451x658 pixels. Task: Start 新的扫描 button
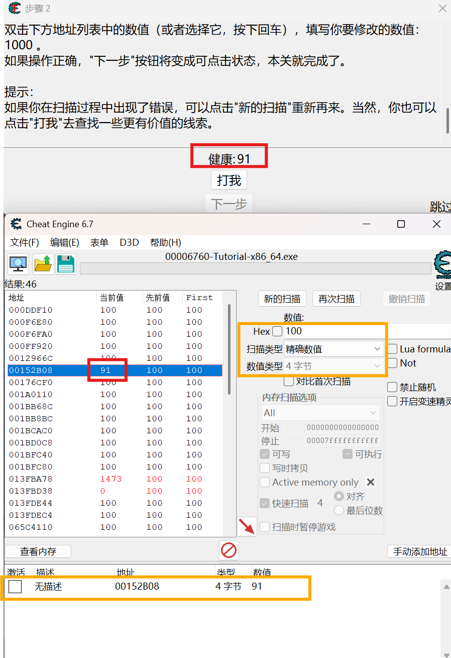(x=282, y=299)
